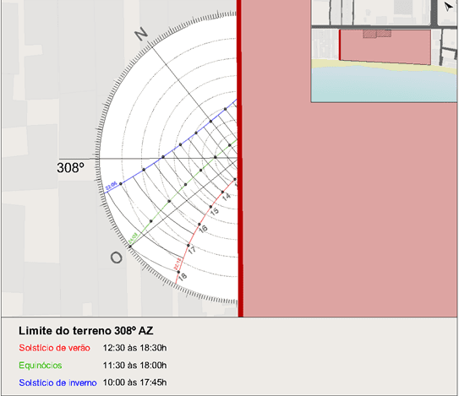This screenshot has width=459, height=396.
Task: Click the Limite do terreno 308° AZ heading
Action: [86, 331]
